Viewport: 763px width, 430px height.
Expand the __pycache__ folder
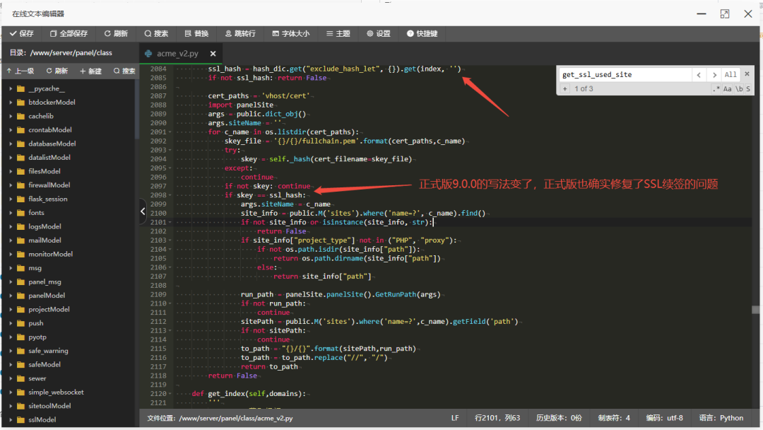[11, 88]
